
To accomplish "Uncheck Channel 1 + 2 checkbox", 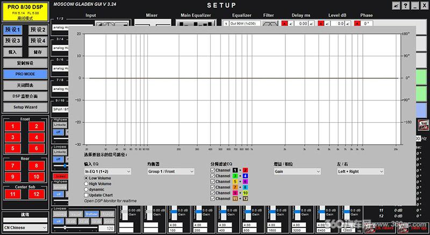I will coord(212,170).
